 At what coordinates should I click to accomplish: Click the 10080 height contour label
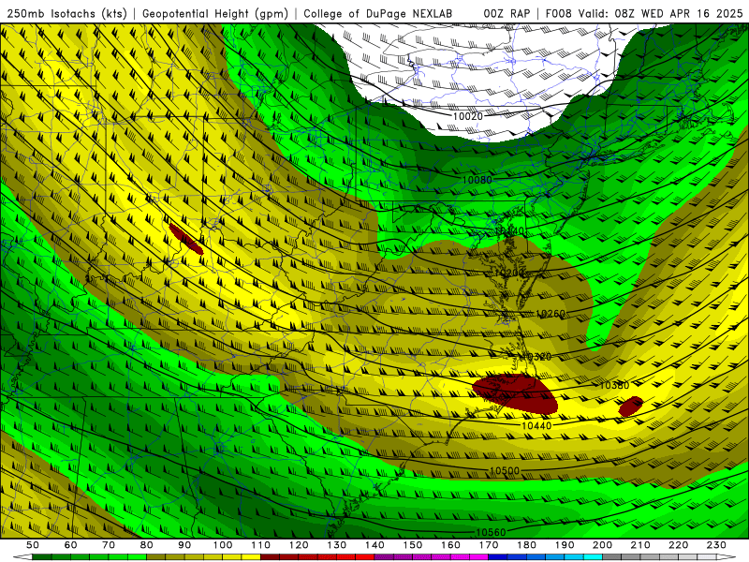pos(477,180)
